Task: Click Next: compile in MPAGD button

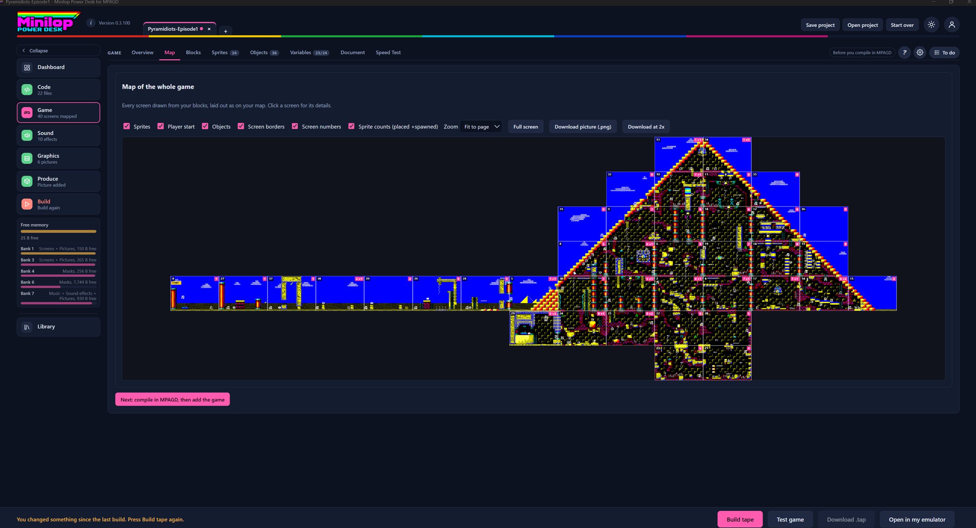Action: 172,399
